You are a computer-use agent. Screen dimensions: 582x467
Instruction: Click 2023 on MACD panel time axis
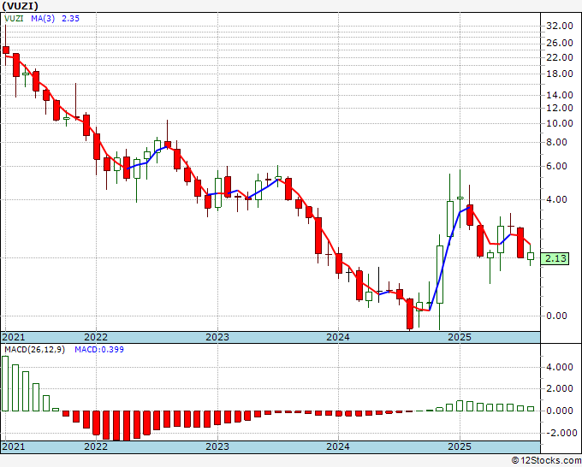pos(217,446)
